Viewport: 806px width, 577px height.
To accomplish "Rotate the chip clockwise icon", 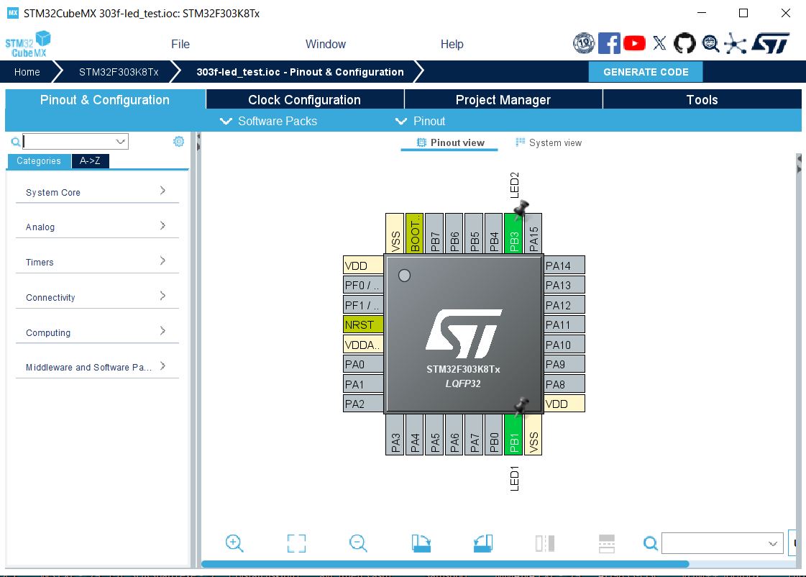I will pos(421,543).
